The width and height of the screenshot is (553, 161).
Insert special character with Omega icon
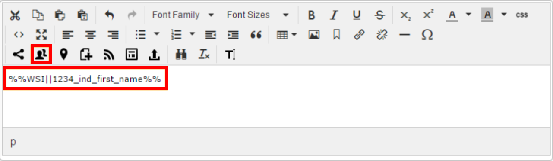coord(427,35)
